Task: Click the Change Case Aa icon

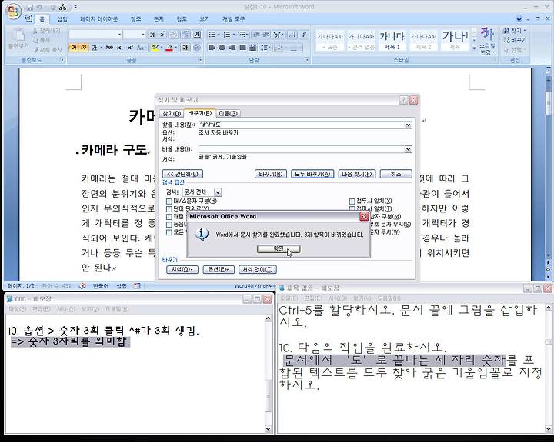Action: point(140,48)
